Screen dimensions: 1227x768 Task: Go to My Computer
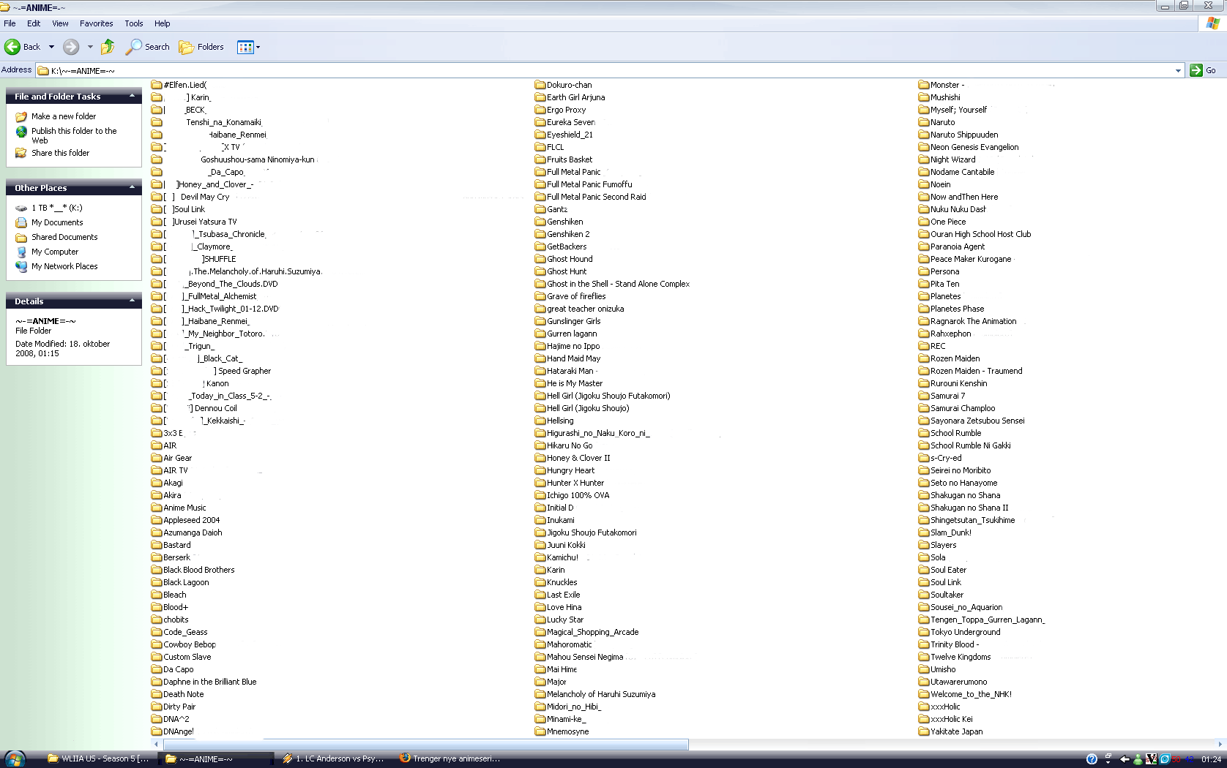54,252
